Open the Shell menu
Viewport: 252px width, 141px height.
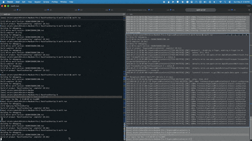(17, 2)
